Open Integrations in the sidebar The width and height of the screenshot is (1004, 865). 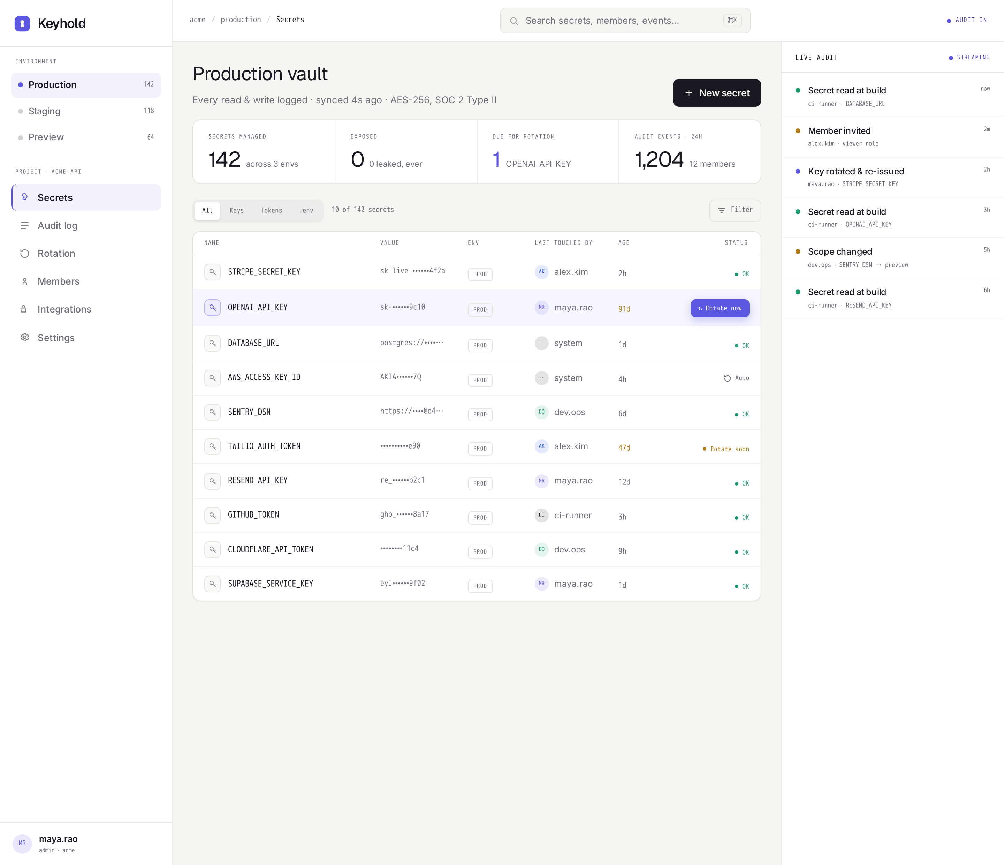86,309
